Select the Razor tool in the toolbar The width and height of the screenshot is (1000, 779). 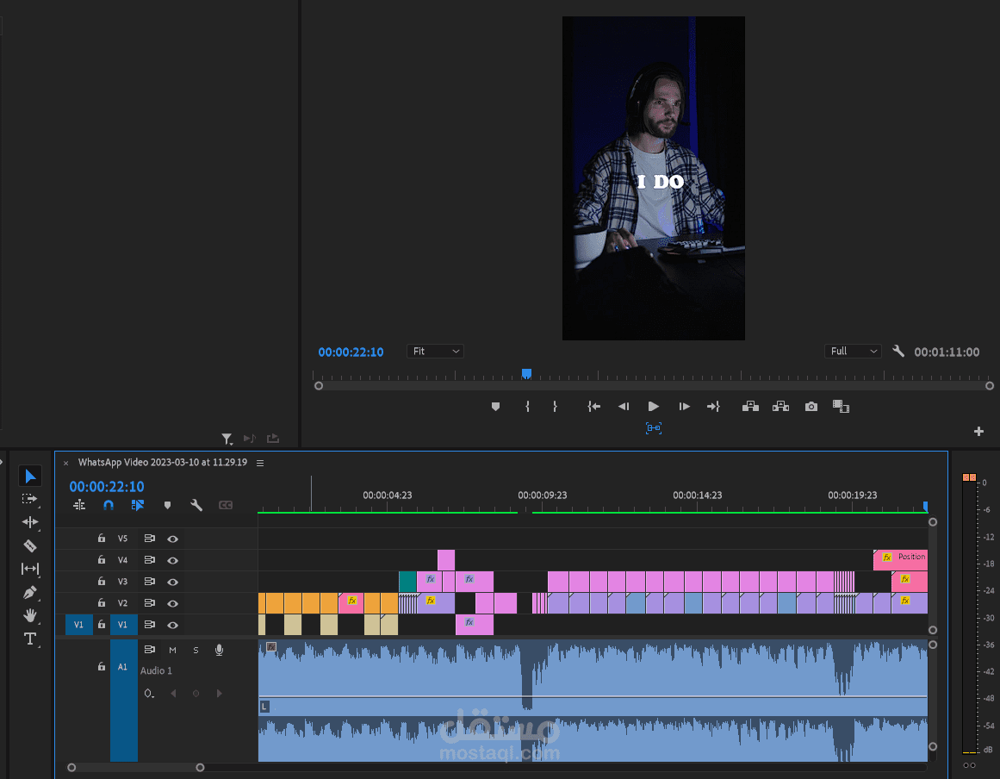29,545
